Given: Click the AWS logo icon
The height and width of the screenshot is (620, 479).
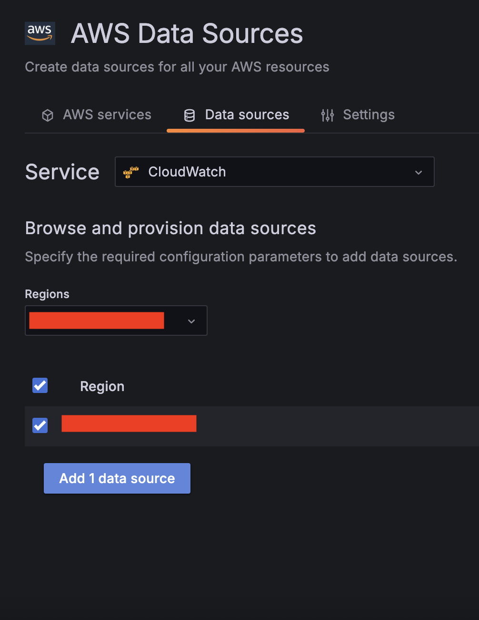Looking at the screenshot, I should (40, 33).
